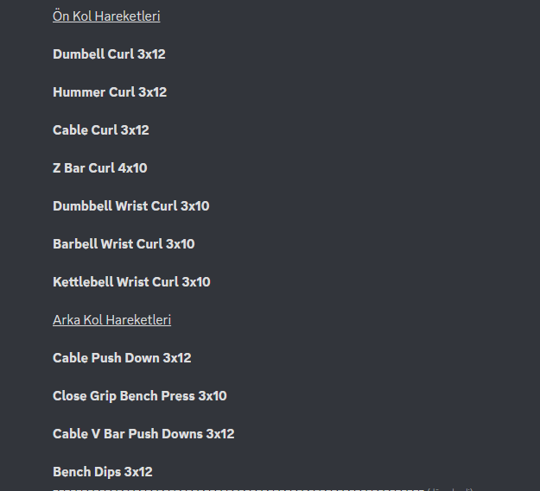This screenshot has width=540, height=491.
Task: Click the 4x10 set count text
Action: point(133,168)
